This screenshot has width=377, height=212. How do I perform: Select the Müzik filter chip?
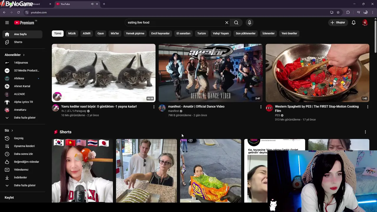point(72,34)
